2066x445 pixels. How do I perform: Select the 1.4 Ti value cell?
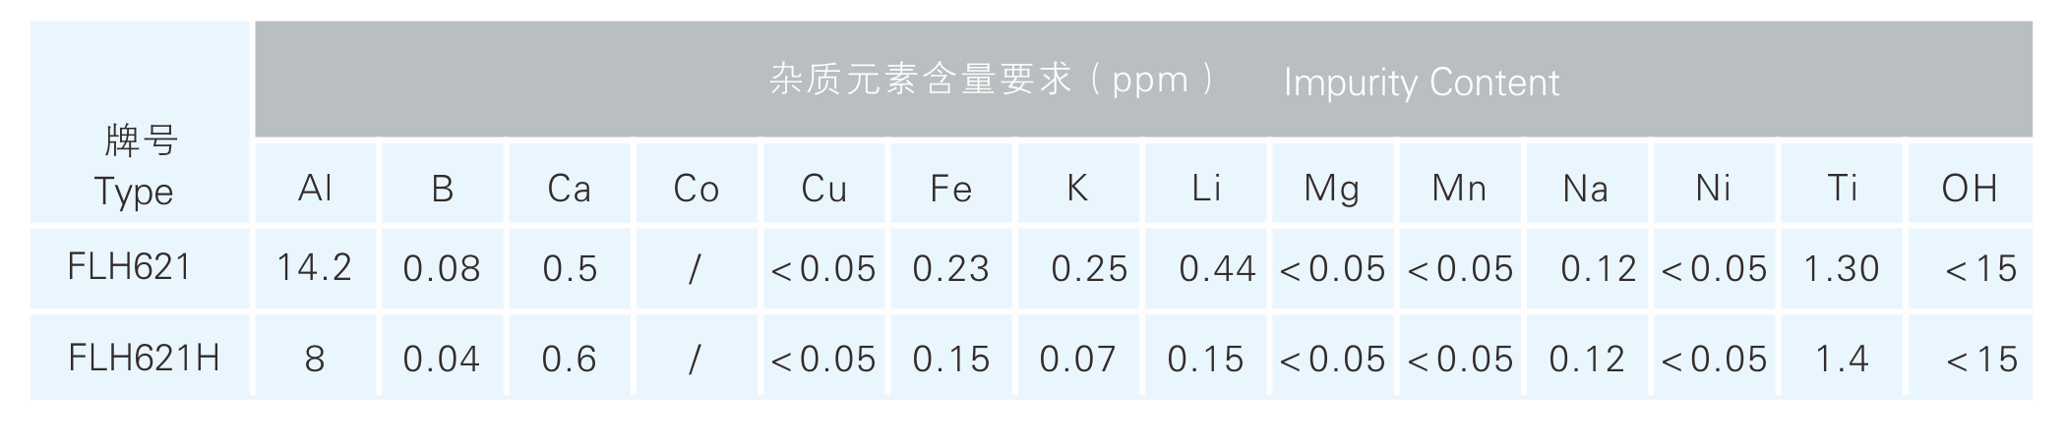pos(1841,360)
